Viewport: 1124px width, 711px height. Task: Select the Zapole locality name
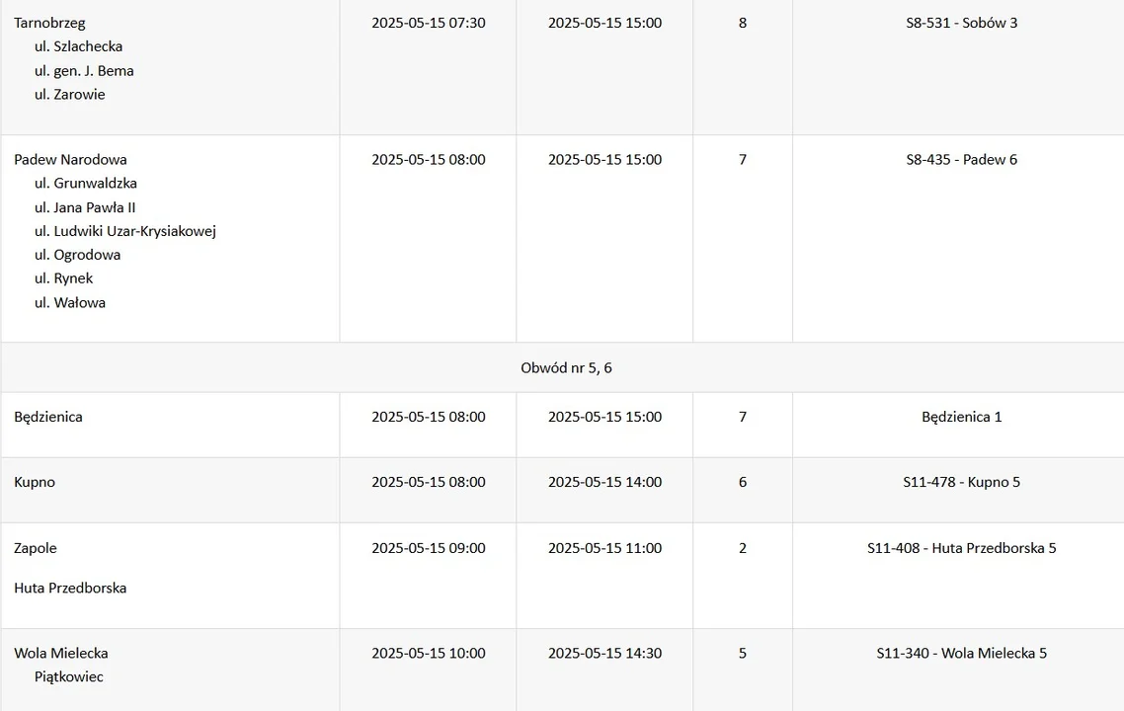tap(36, 548)
